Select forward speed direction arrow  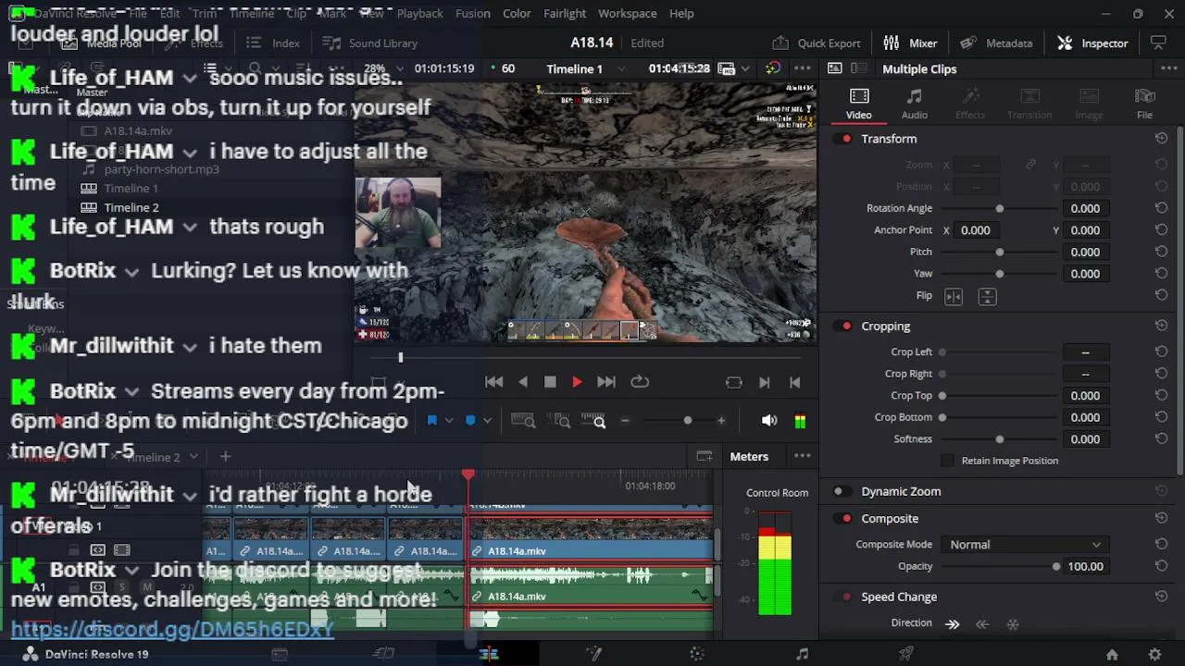(953, 623)
